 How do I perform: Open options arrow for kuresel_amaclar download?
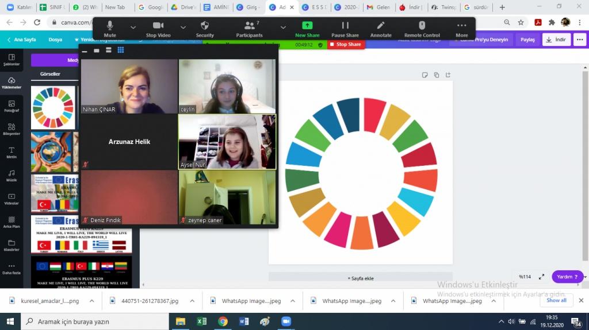[x=92, y=300]
